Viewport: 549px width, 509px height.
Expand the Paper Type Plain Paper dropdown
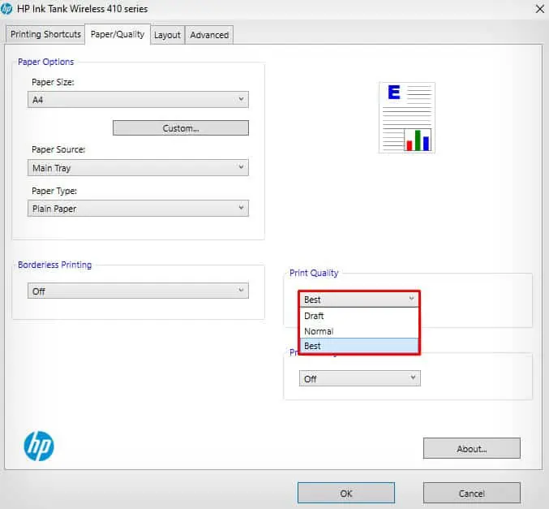[x=139, y=208]
